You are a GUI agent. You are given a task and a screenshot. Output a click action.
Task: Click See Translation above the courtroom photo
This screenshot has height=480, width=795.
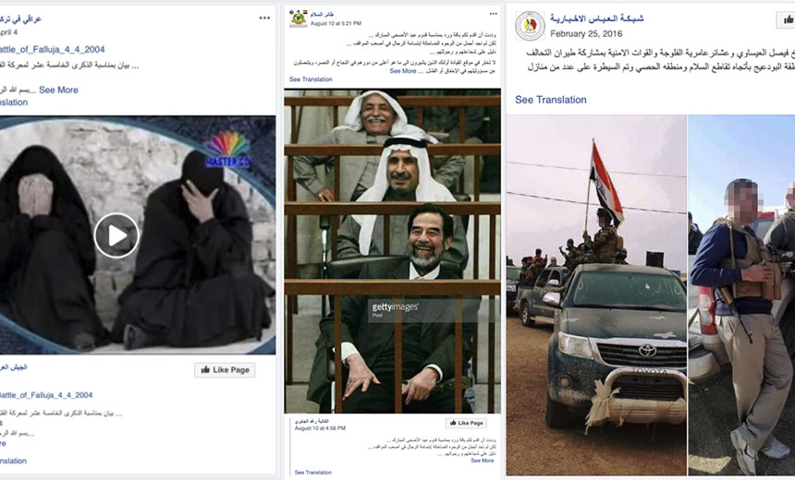pyautogui.click(x=311, y=79)
